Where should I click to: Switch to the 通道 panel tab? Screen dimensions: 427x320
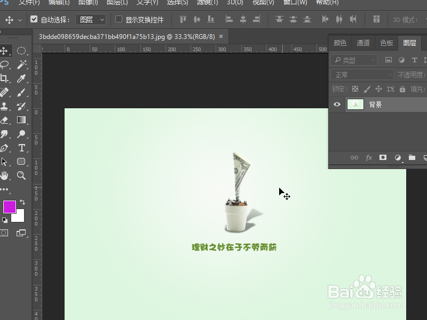click(x=363, y=43)
